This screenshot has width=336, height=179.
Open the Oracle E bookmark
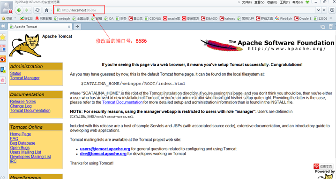point(303,18)
